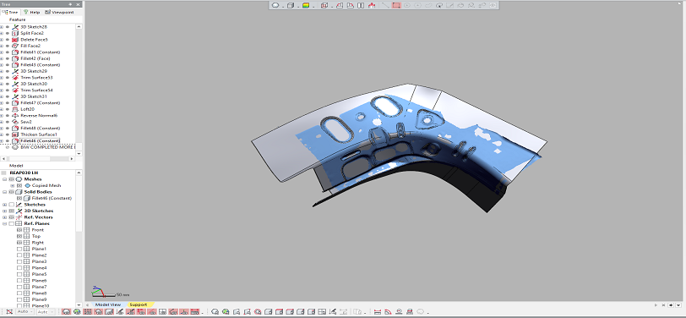Expand the 3D Sketches group
Image resolution: width=686 pixels, height=318 pixels.
click(x=5, y=211)
